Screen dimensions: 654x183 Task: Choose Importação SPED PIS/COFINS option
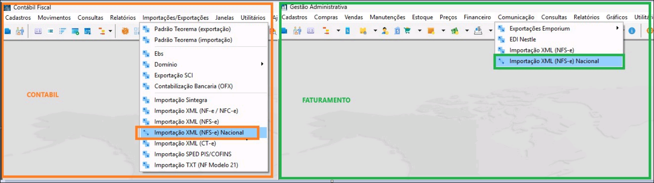coord(193,154)
